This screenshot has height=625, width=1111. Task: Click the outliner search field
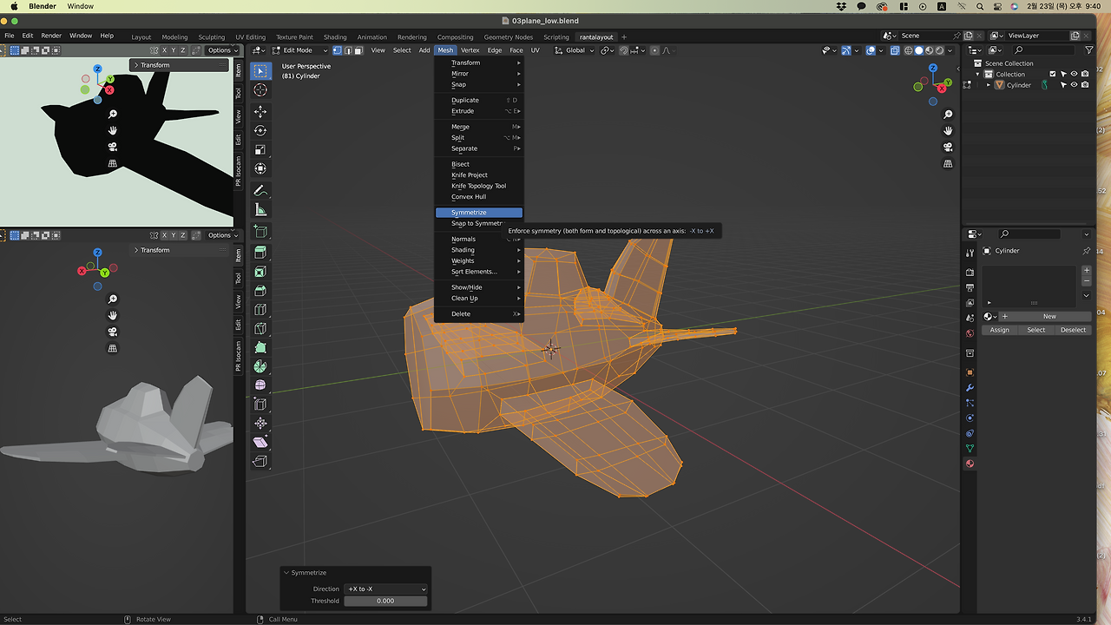(x=1043, y=49)
